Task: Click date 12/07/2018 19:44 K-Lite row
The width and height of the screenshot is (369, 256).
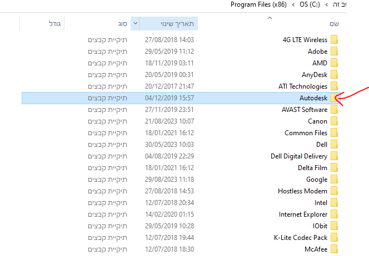Action: point(169,238)
